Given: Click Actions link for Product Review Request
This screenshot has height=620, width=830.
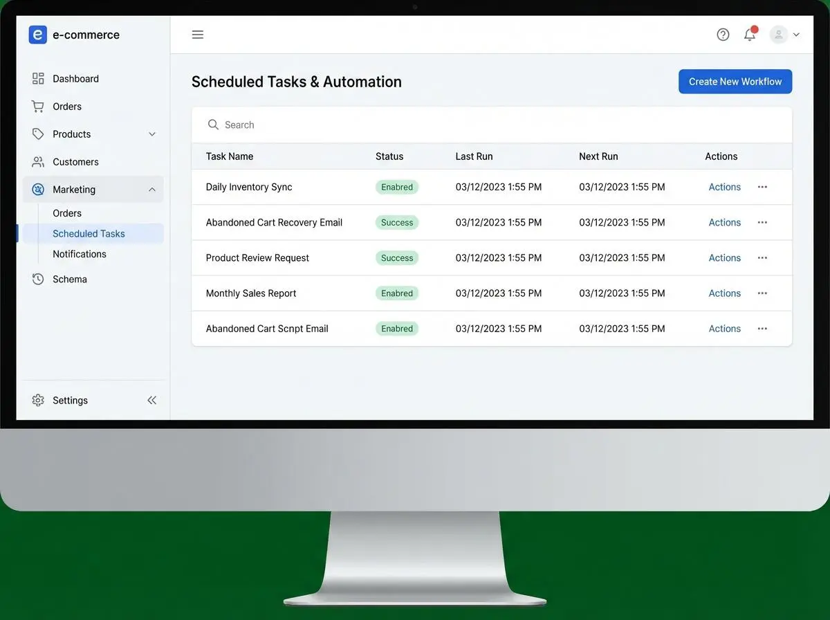Looking at the screenshot, I should pyautogui.click(x=724, y=257).
